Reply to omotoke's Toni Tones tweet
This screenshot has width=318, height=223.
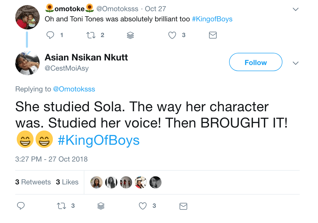[x=51, y=35]
